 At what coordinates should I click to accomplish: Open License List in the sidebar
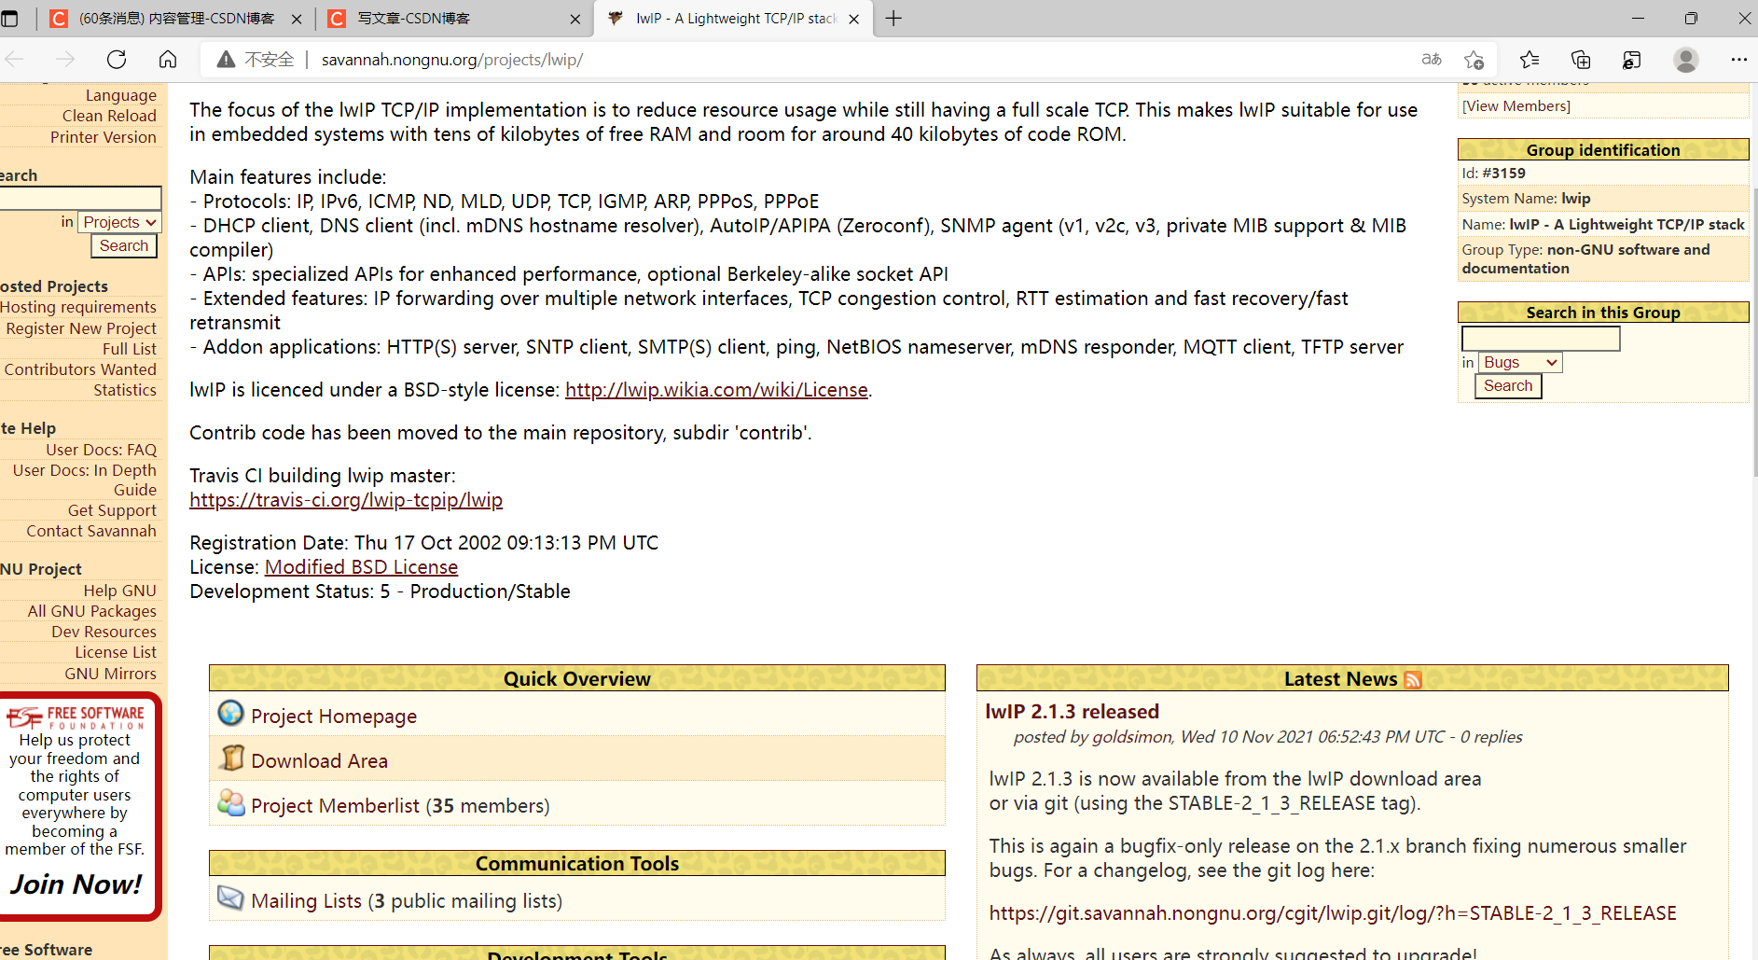coord(116,652)
